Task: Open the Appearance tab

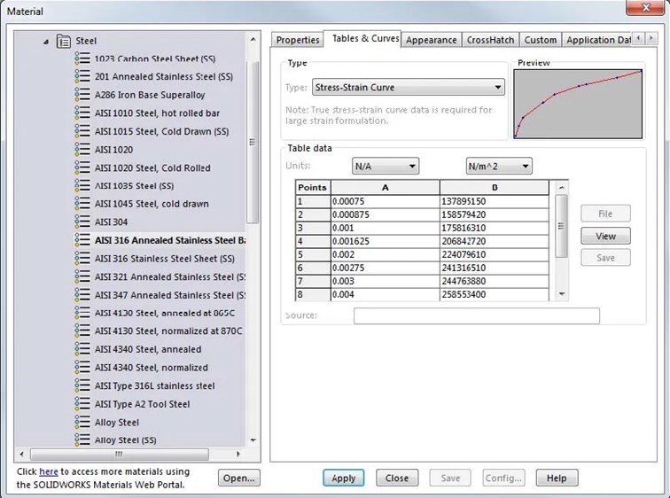Action: click(x=432, y=40)
